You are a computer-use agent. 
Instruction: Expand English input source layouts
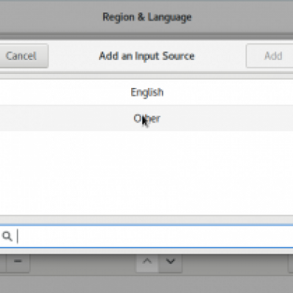coord(146,92)
